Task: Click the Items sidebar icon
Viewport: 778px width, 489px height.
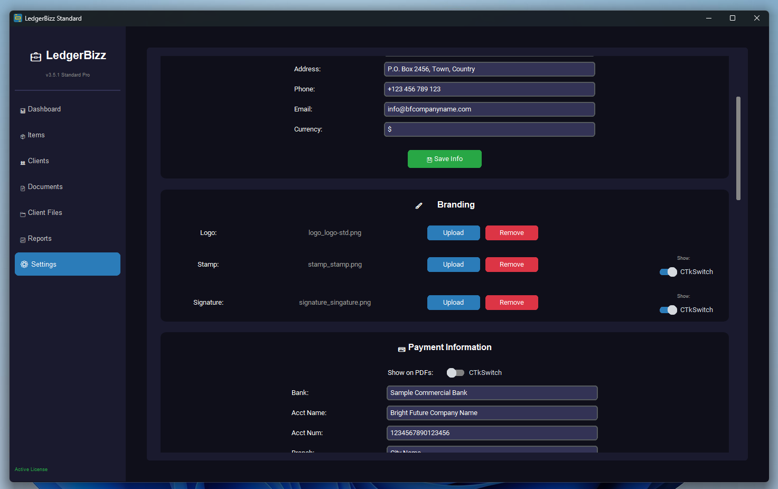Action: pyautogui.click(x=23, y=136)
